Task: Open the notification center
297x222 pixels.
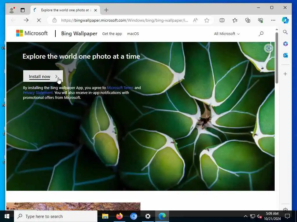Action: click(287, 216)
